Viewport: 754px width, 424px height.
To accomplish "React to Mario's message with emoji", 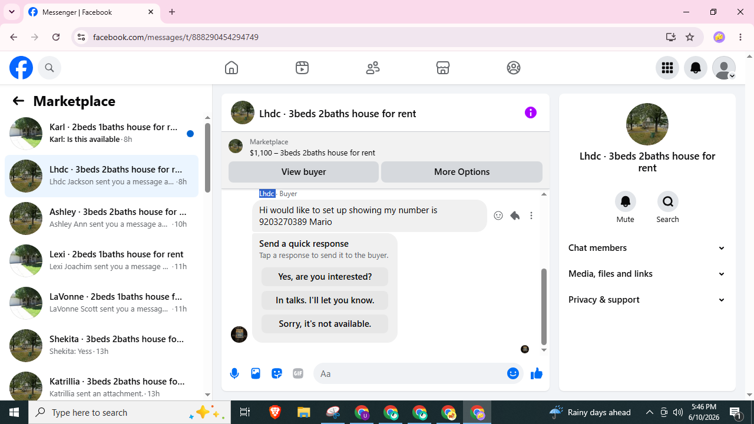I will point(498,216).
